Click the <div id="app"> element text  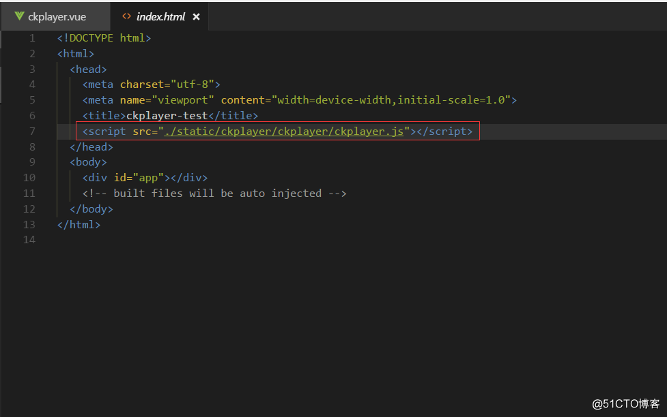tap(126, 178)
